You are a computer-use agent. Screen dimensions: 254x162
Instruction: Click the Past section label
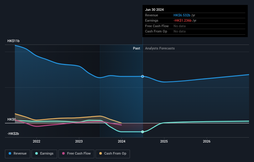coord(136,49)
